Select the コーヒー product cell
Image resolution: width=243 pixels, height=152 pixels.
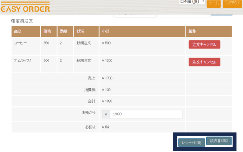tap(26, 46)
